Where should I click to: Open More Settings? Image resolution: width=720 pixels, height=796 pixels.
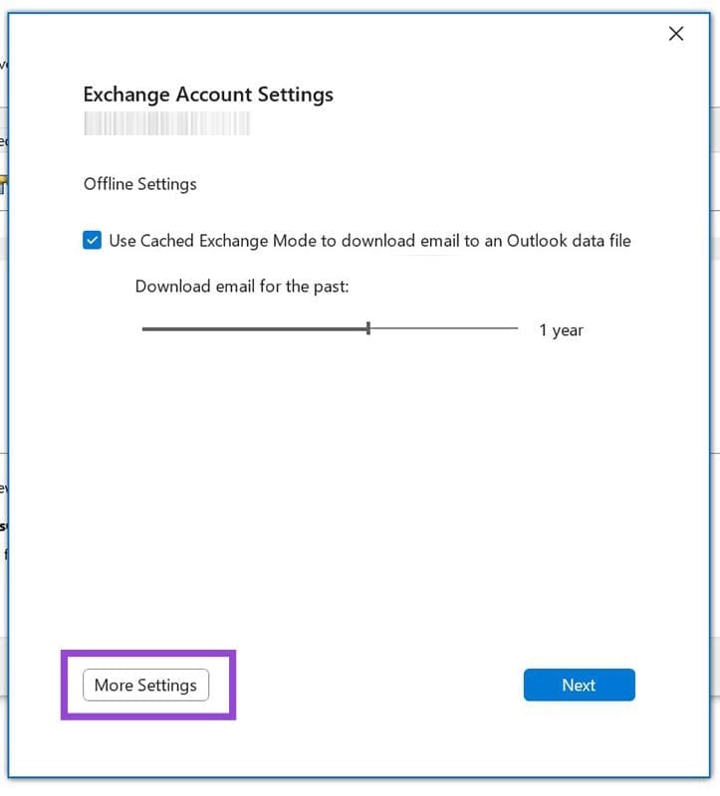coord(145,685)
